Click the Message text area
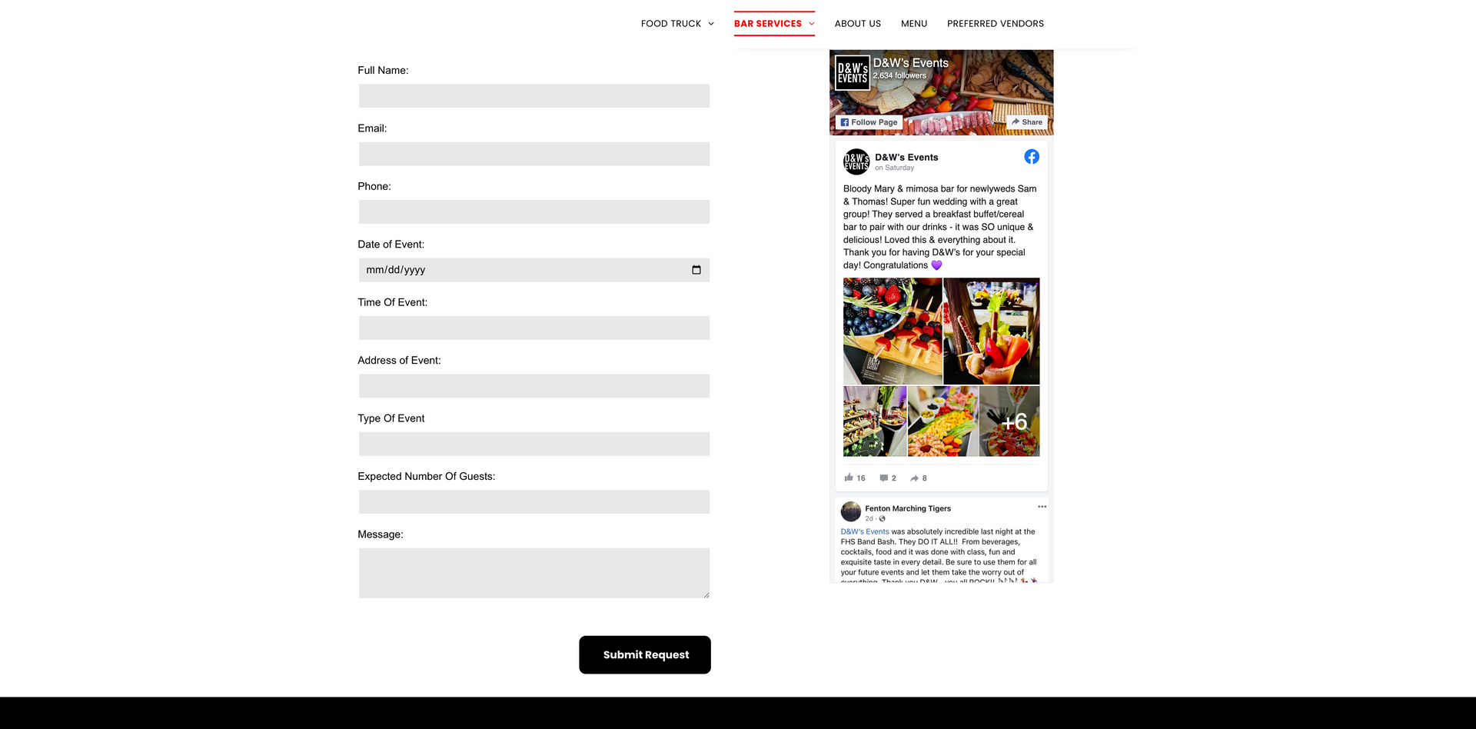 point(534,573)
